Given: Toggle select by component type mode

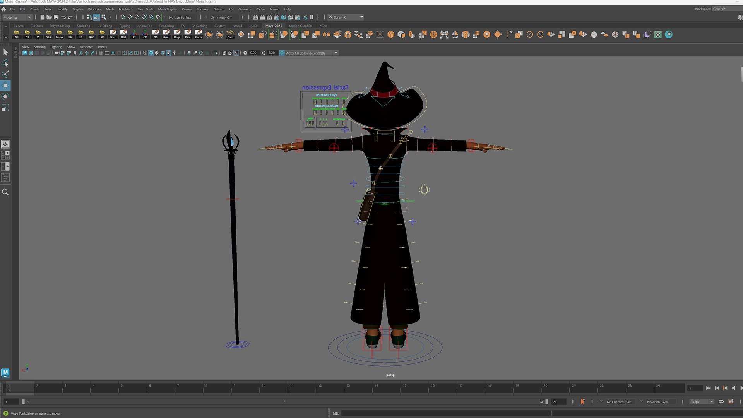Looking at the screenshot, I should (103, 17).
